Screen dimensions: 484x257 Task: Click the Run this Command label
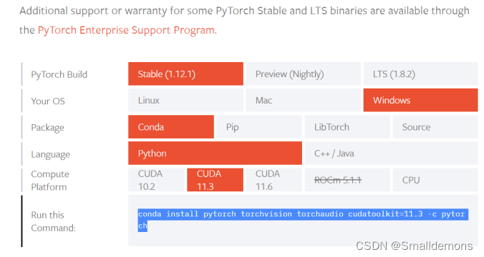pos(53,221)
